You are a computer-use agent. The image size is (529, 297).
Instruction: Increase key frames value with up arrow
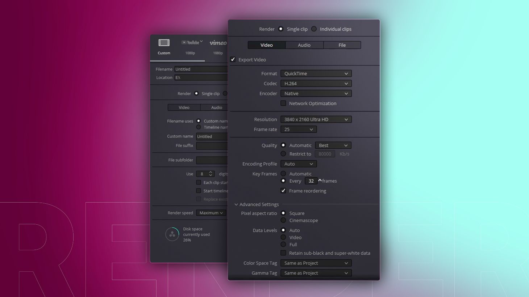point(320,180)
